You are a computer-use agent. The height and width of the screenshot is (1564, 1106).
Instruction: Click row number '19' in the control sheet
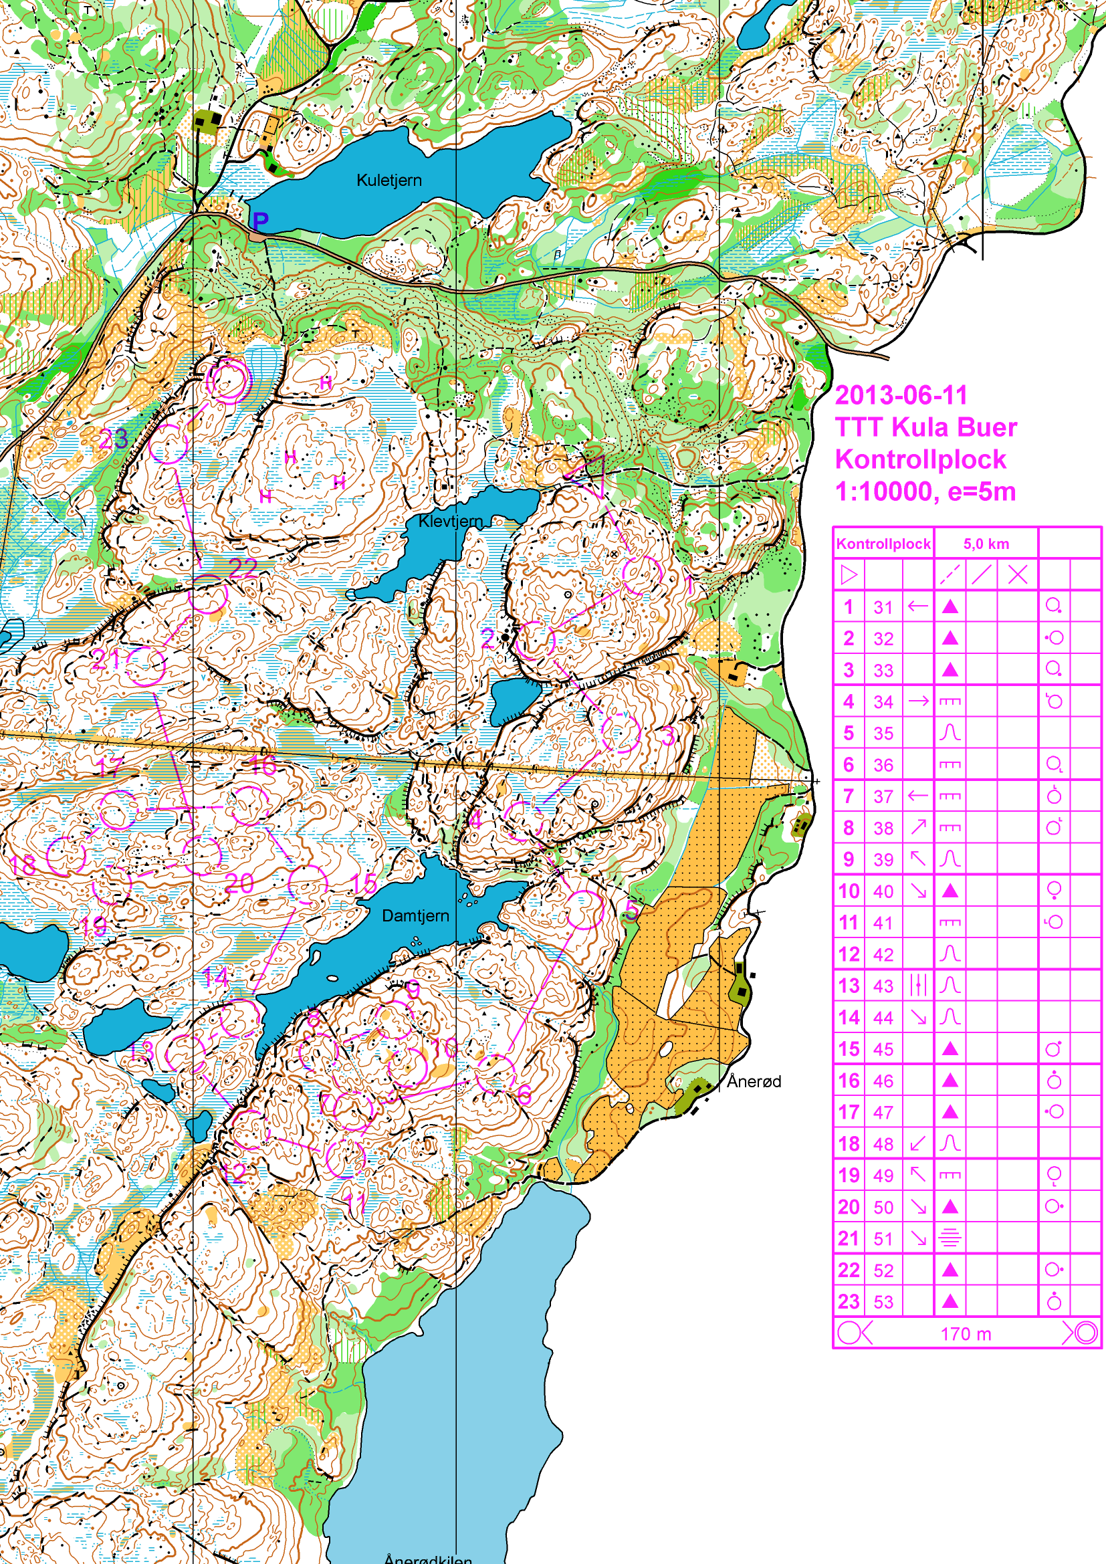[849, 1175]
